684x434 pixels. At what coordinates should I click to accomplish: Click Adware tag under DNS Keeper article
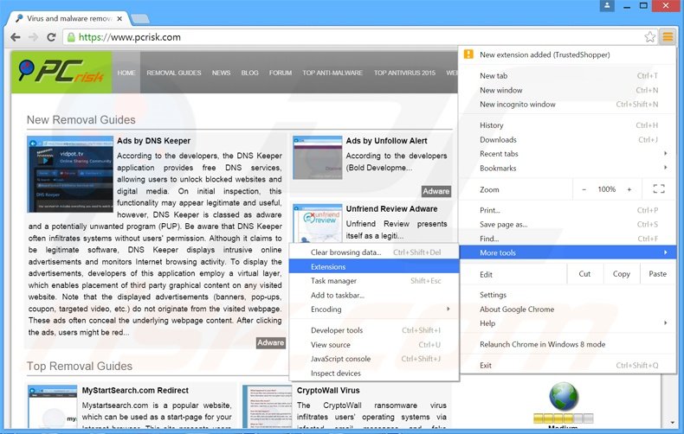[270, 343]
